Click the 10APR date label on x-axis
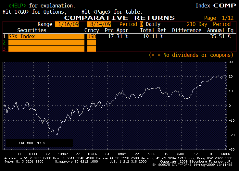 pos(92,154)
